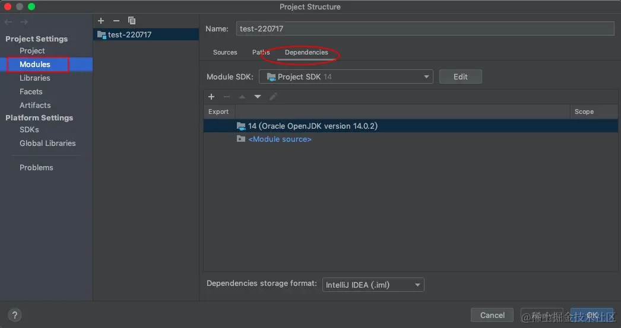Image resolution: width=621 pixels, height=328 pixels.
Task: Move dependency up with arrow icon
Action: tap(242, 97)
